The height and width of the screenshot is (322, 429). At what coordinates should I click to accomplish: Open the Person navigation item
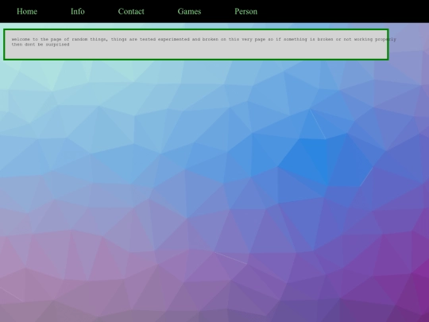(x=245, y=11)
